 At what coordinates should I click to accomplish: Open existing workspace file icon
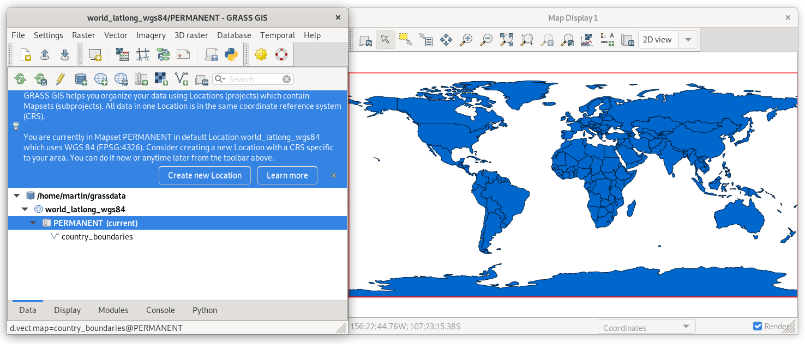(x=45, y=54)
